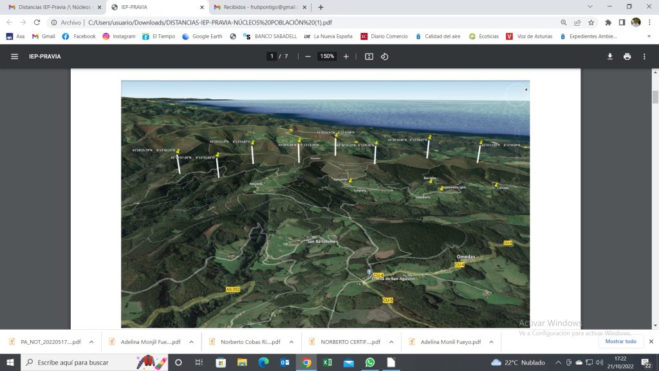This screenshot has width=659, height=371.
Task: Download the PDF file
Action: click(x=610, y=57)
